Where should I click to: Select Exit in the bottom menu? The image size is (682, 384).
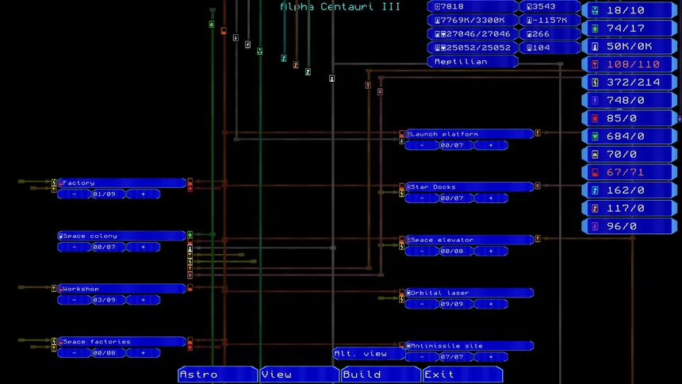pyautogui.click(x=462, y=374)
